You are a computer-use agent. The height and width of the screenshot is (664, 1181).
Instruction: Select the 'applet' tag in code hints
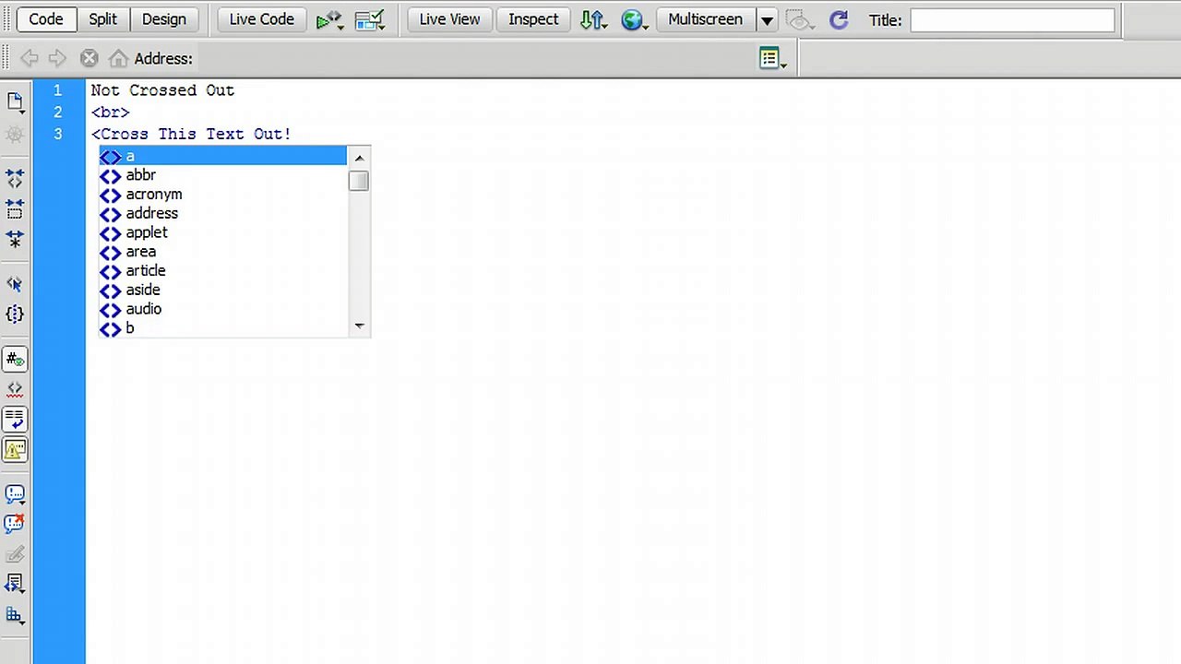point(222,232)
